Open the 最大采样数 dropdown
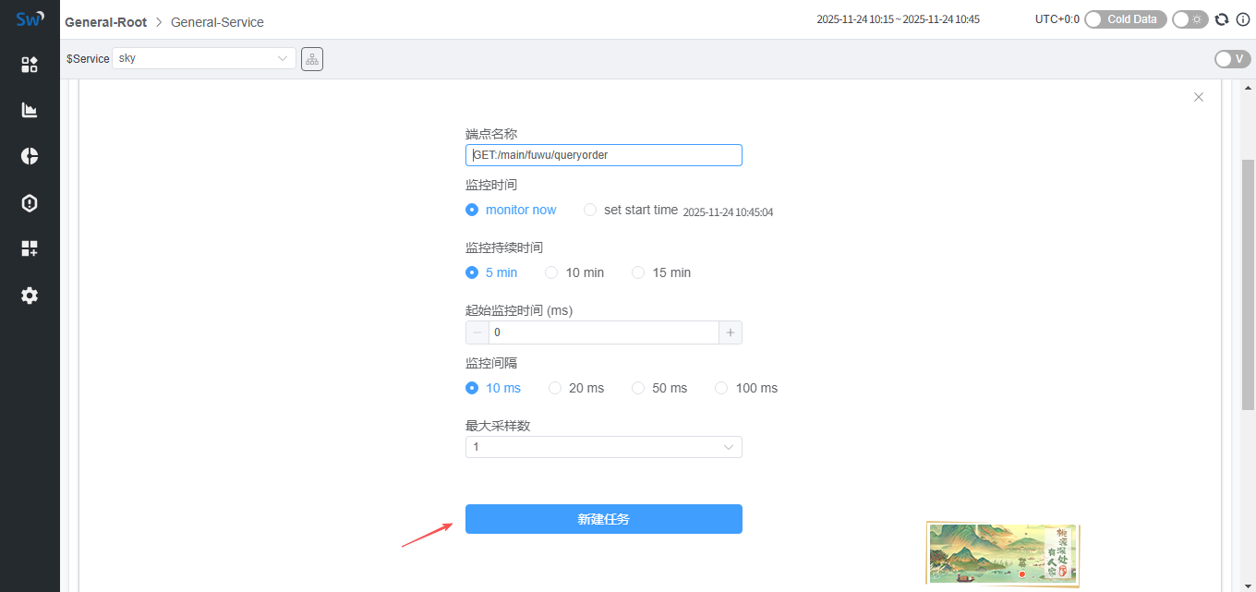This screenshot has width=1256, height=592. pos(603,447)
